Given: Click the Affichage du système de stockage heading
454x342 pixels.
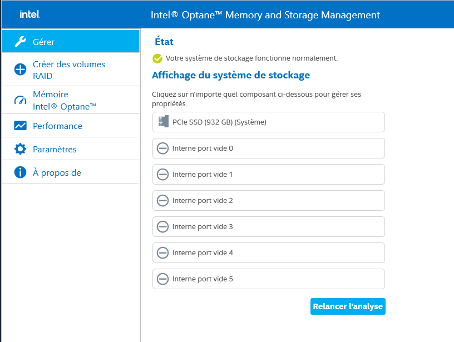Looking at the screenshot, I should [x=231, y=75].
